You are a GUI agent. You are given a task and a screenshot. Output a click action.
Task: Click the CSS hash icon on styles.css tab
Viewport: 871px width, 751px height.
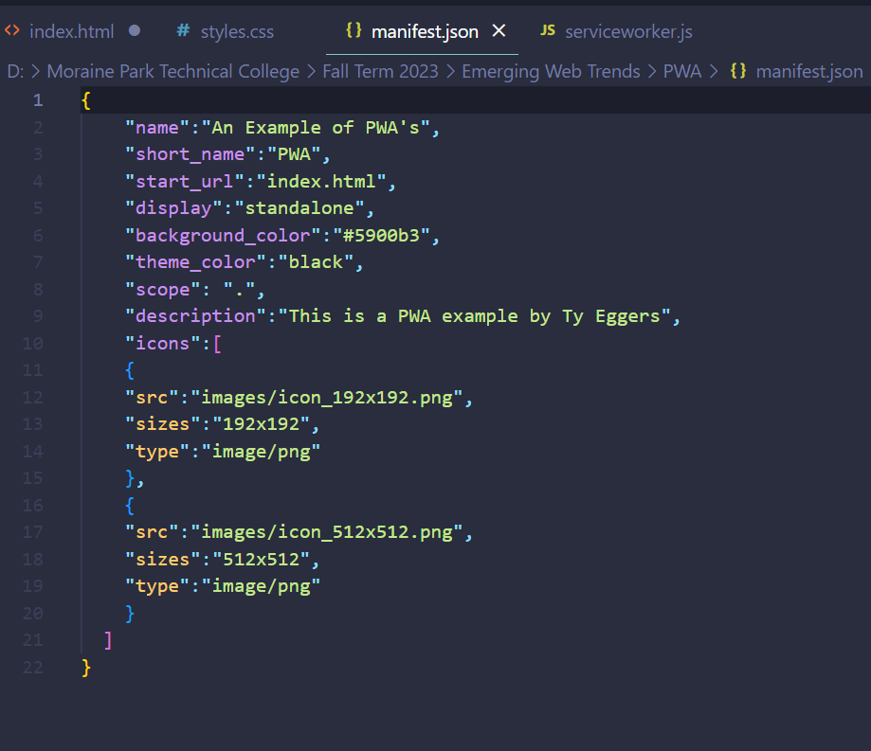click(x=183, y=30)
